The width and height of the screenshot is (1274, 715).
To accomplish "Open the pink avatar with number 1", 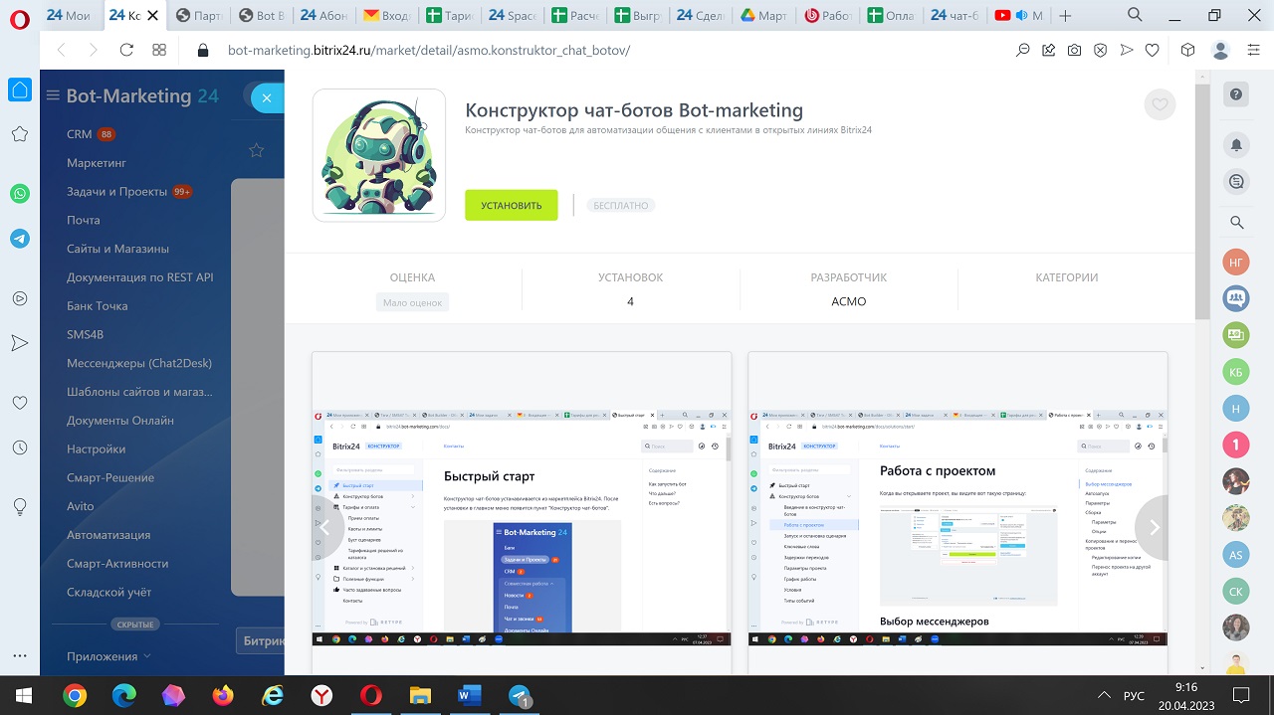I will tap(1236, 445).
